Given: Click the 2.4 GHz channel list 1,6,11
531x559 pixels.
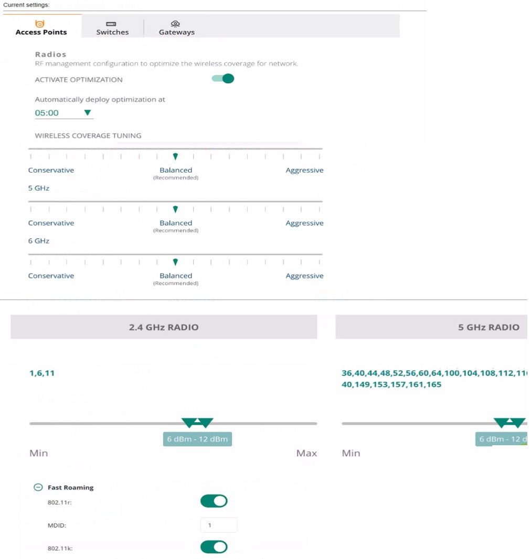Looking at the screenshot, I should (42, 373).
